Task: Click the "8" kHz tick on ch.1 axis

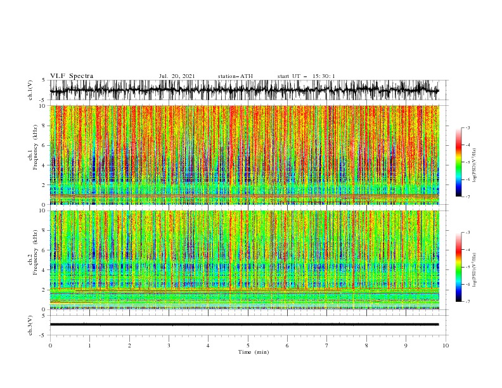Action: (x=44, y=126)
